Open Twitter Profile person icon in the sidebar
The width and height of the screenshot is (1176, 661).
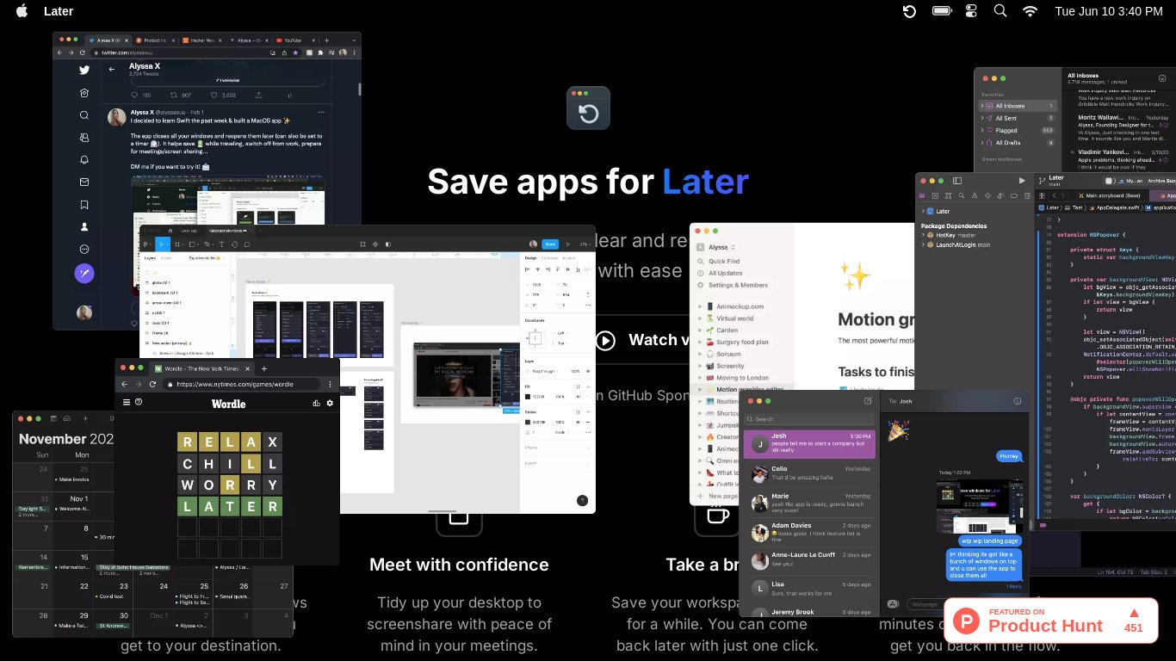84,227
